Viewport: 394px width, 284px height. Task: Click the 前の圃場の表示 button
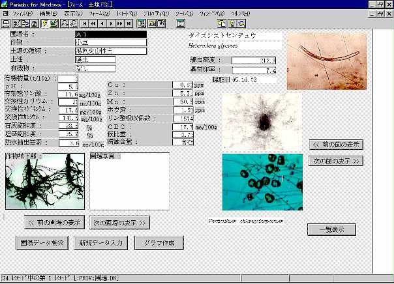55,222
